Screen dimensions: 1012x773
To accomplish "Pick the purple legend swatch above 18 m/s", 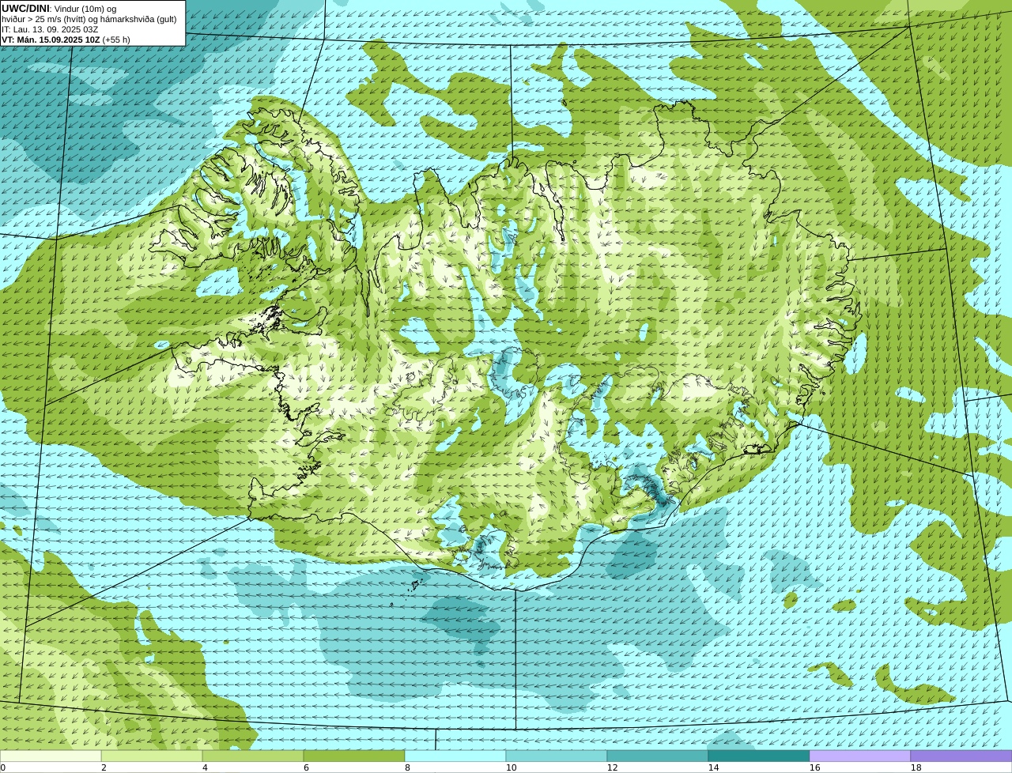I will (961, 756).
